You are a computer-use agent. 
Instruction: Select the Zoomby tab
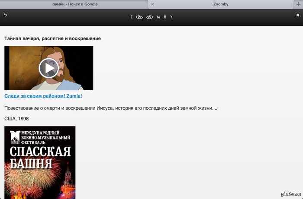[x=221, y=4]
